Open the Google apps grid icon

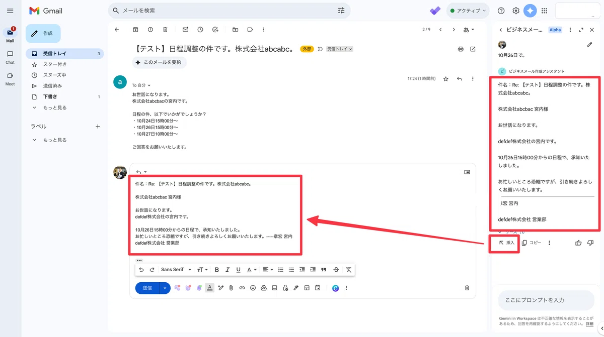(x=544, y=11)
